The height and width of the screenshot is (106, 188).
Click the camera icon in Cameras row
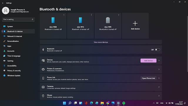(43, 87)
